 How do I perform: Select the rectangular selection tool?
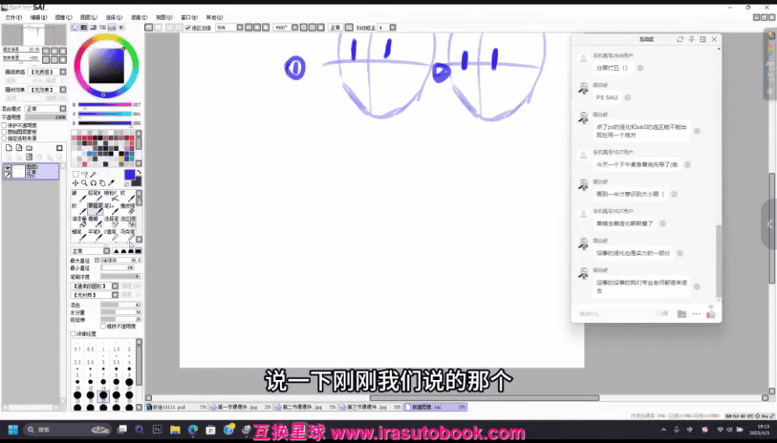(x=75, y=174)
